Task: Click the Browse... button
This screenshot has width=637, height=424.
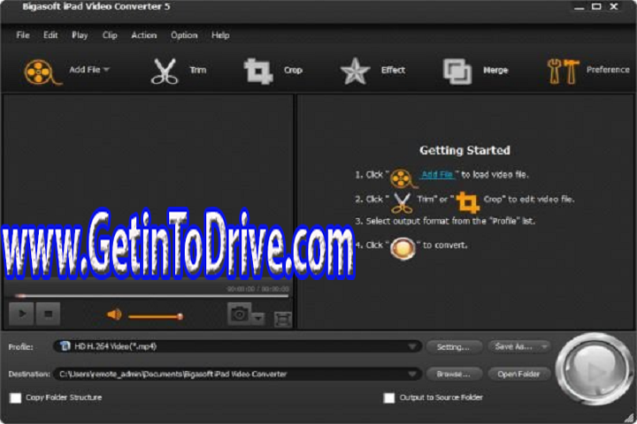Action: pos(454,375)
